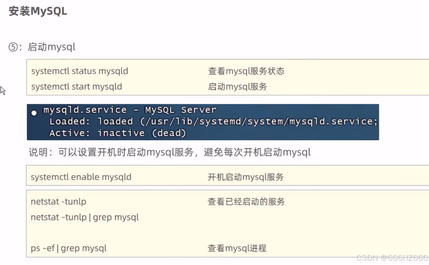Viewport: 429px width, 265px height.
Task: Select the systemctl start mysqld command
Action: [77, 87]
